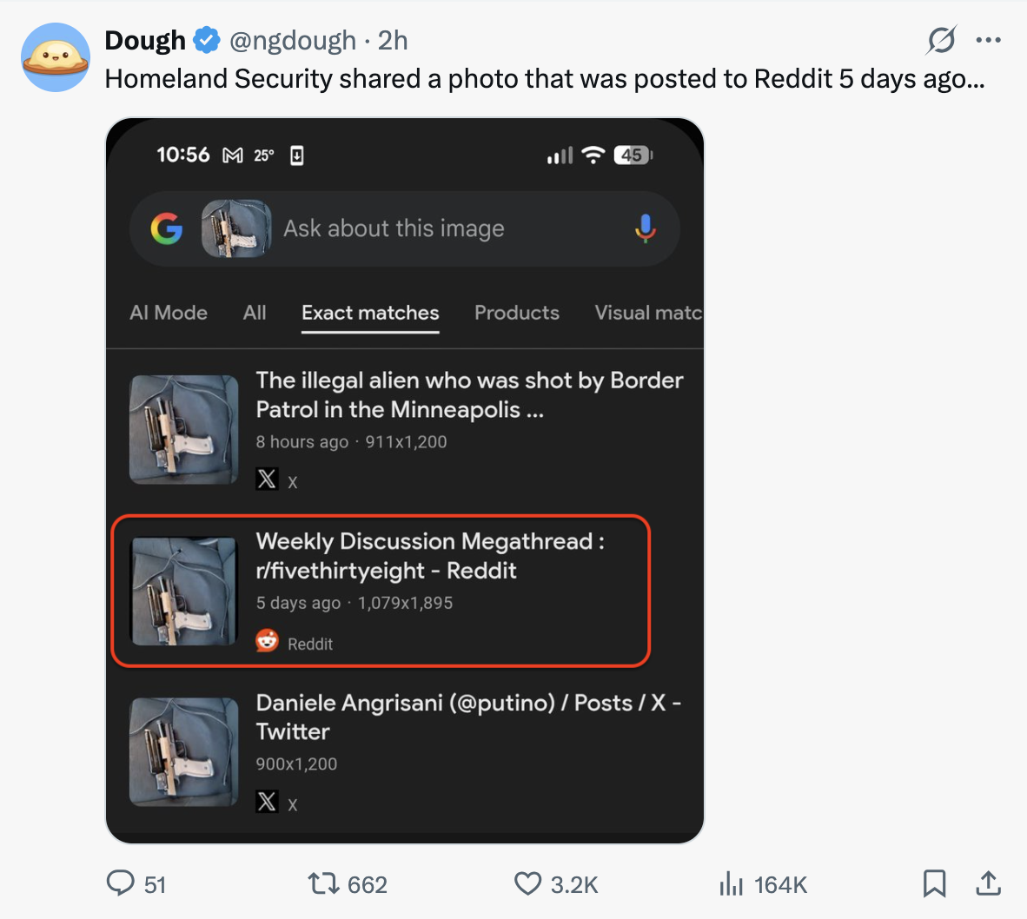
Task: Switch to the AI Mode tab
Action: pos(169,313)
